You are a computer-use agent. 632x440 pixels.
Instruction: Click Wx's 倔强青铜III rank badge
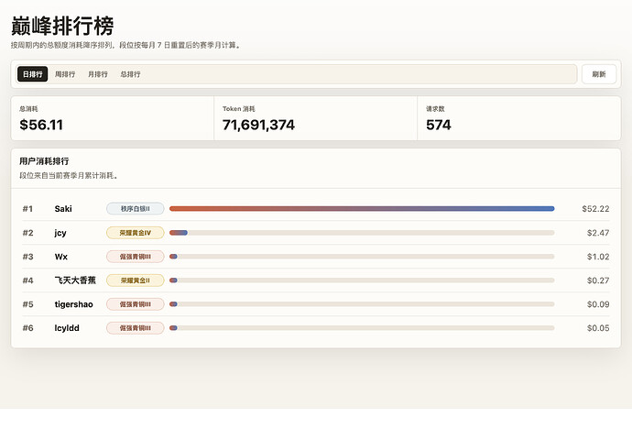coord(135,257)
